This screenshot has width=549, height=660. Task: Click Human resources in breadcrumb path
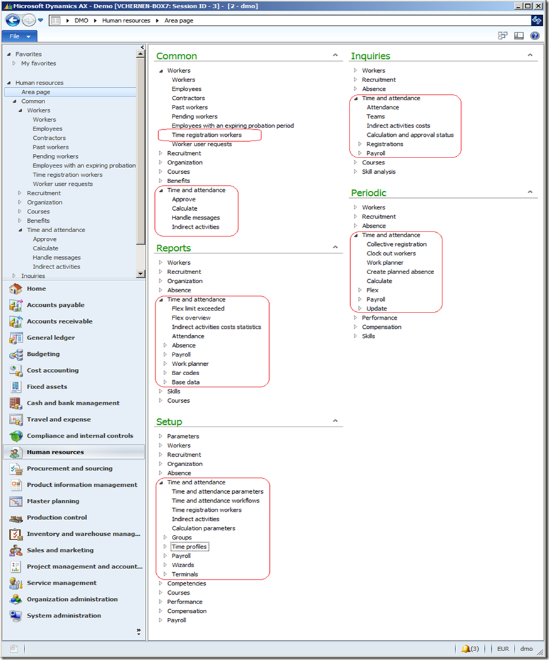click(x=126, y=20)
